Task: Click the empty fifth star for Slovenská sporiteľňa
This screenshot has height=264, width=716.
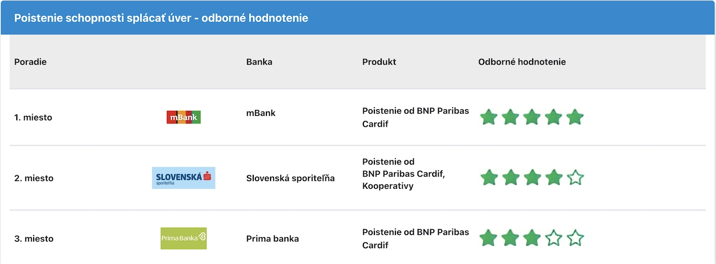Action: [575, 177]
